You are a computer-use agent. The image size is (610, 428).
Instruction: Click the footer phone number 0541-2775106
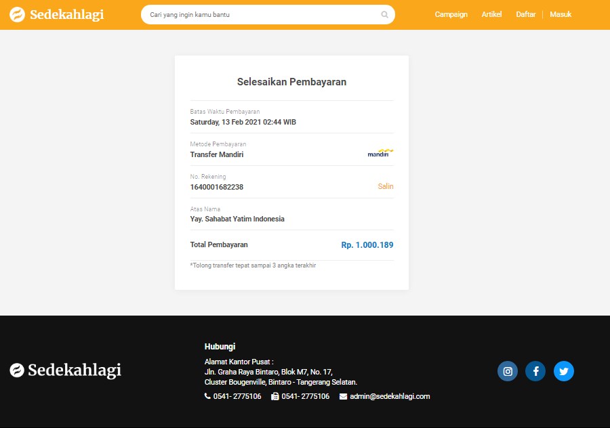237,396
